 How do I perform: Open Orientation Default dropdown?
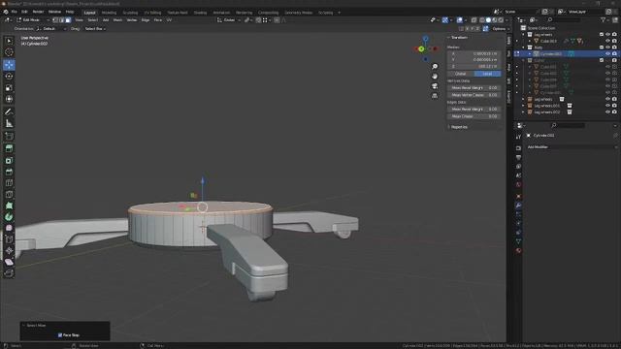coord(51,29)
